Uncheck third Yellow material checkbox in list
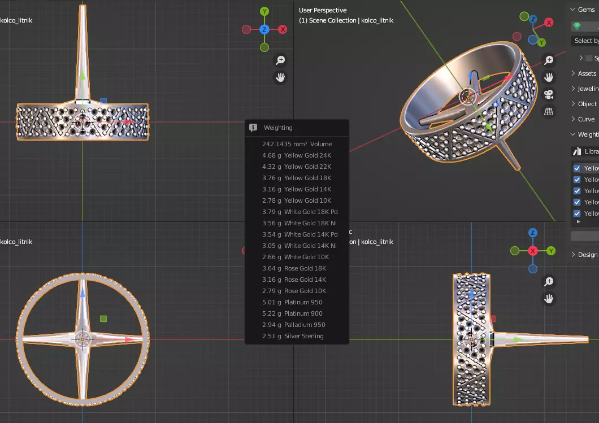 tap(577, 191)
